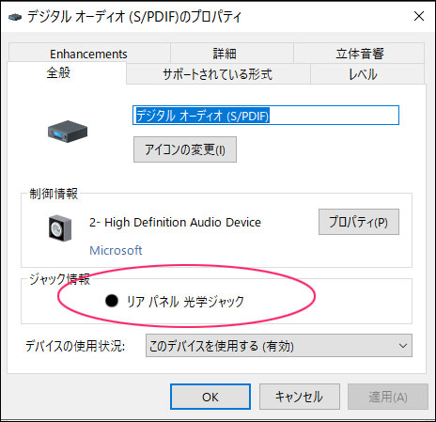Click the キャンセル button
Image resolution: width=436 pixels, height=422 pixels.
299,397
